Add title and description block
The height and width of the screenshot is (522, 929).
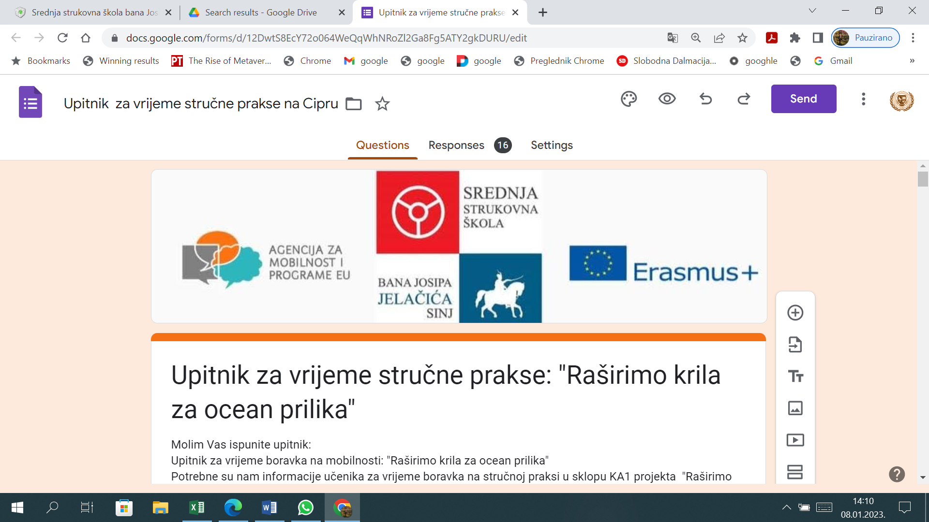tap(795, 376)
